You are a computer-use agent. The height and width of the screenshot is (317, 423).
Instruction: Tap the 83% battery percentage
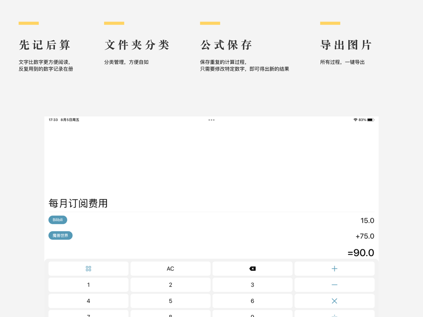(x=363, y=120)
